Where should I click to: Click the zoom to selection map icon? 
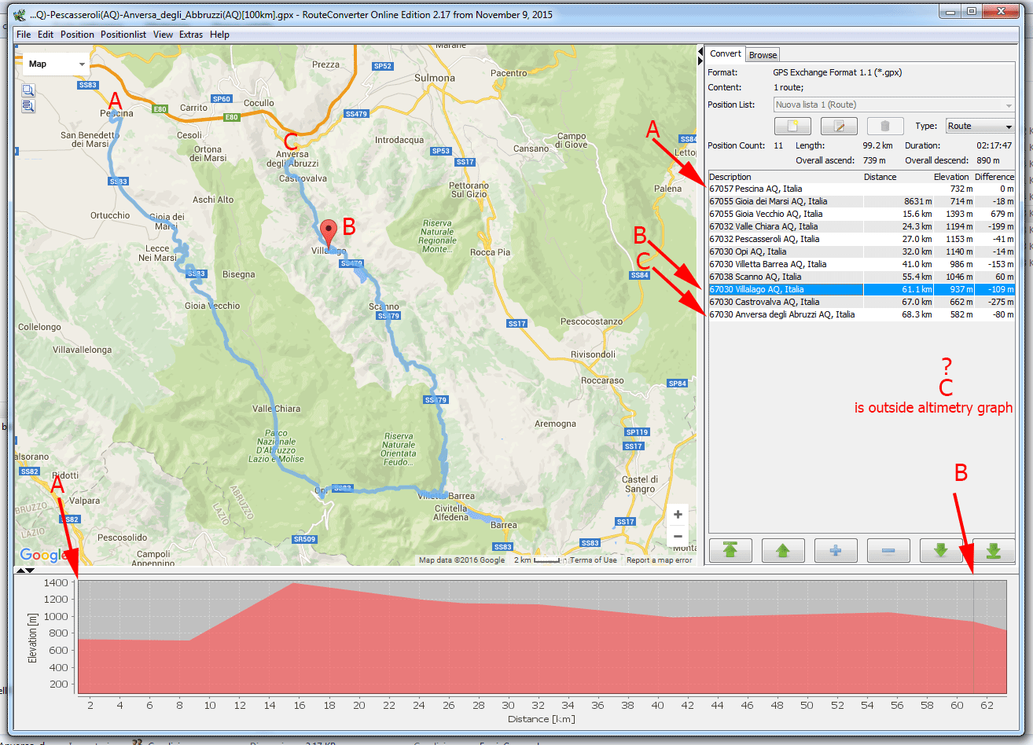coord(28,90)
